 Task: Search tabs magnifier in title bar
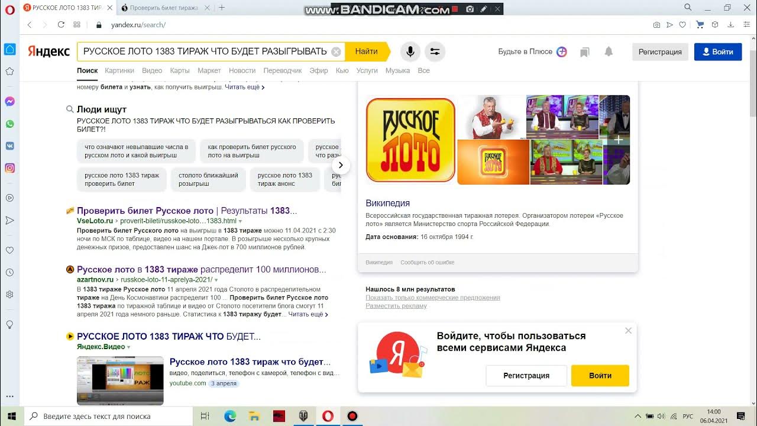coord(688,7)
